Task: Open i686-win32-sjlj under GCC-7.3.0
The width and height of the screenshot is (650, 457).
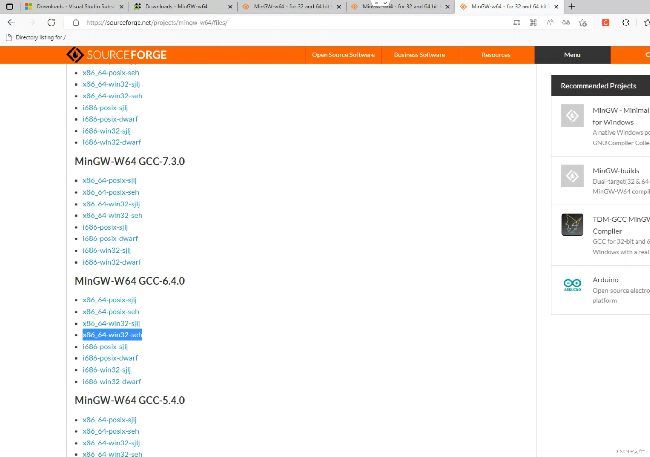Action: [x=107, y=250]
